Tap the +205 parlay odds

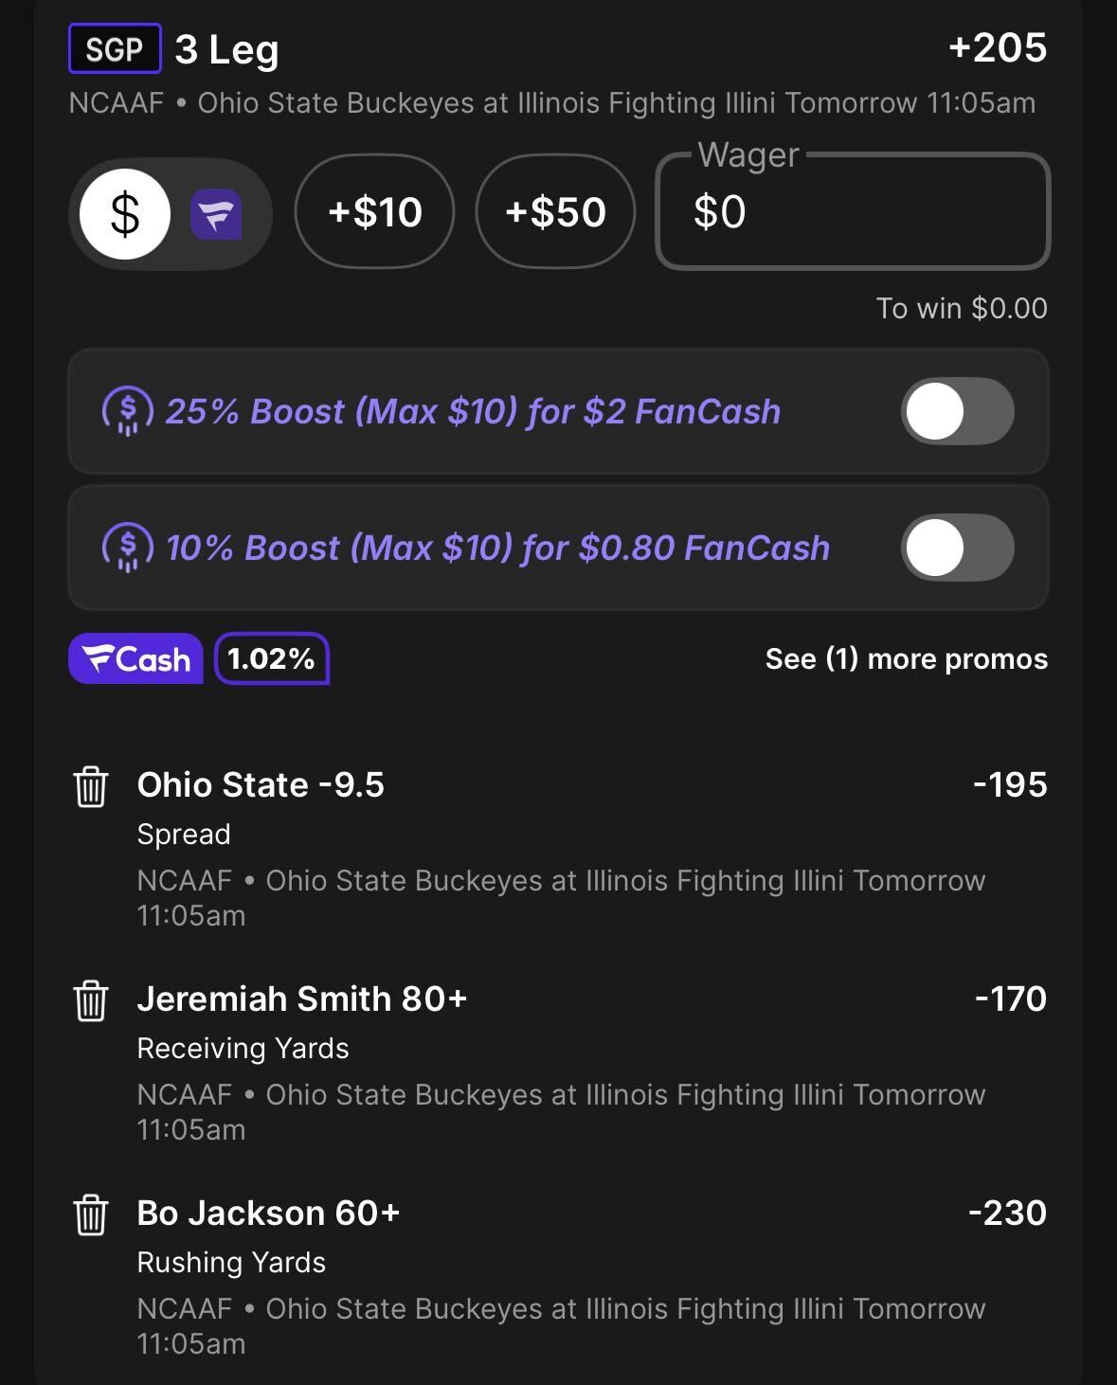998,47
